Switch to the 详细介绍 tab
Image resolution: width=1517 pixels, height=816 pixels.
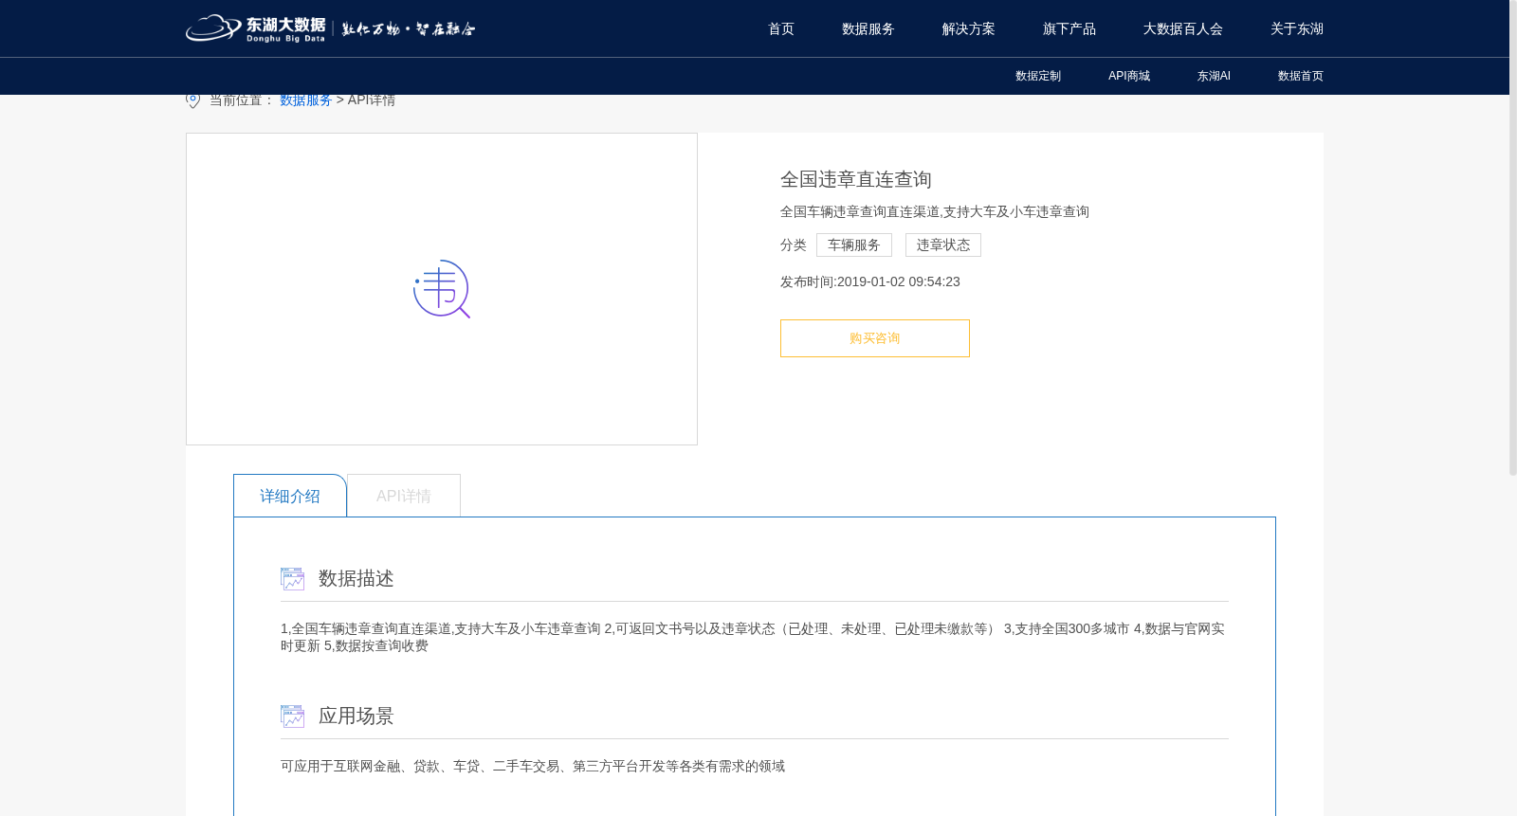tap(290, 496)
